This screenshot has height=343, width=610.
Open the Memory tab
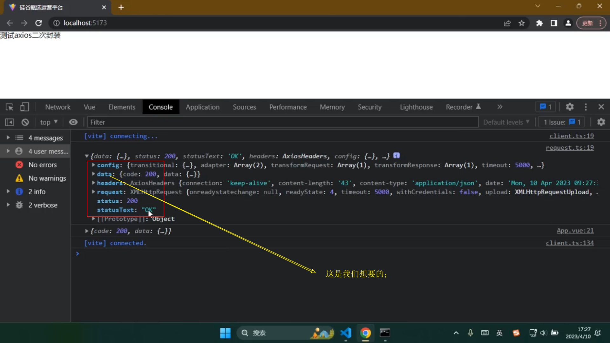pos(332,107)
